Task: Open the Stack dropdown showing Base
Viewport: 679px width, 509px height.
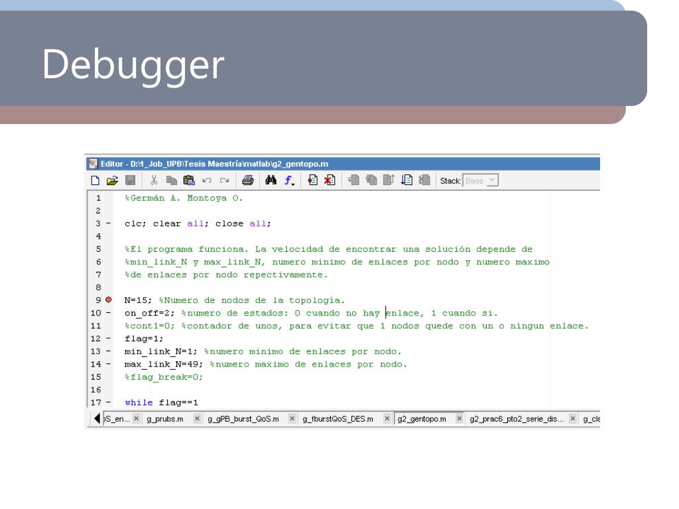Action: tap(481, 180)
